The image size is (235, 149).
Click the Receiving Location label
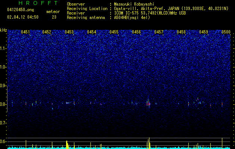(x=87, y=9)
